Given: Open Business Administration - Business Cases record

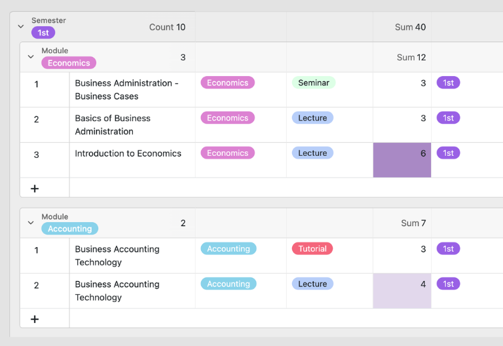Looking at the screenshot, I should tap(126, 90).
